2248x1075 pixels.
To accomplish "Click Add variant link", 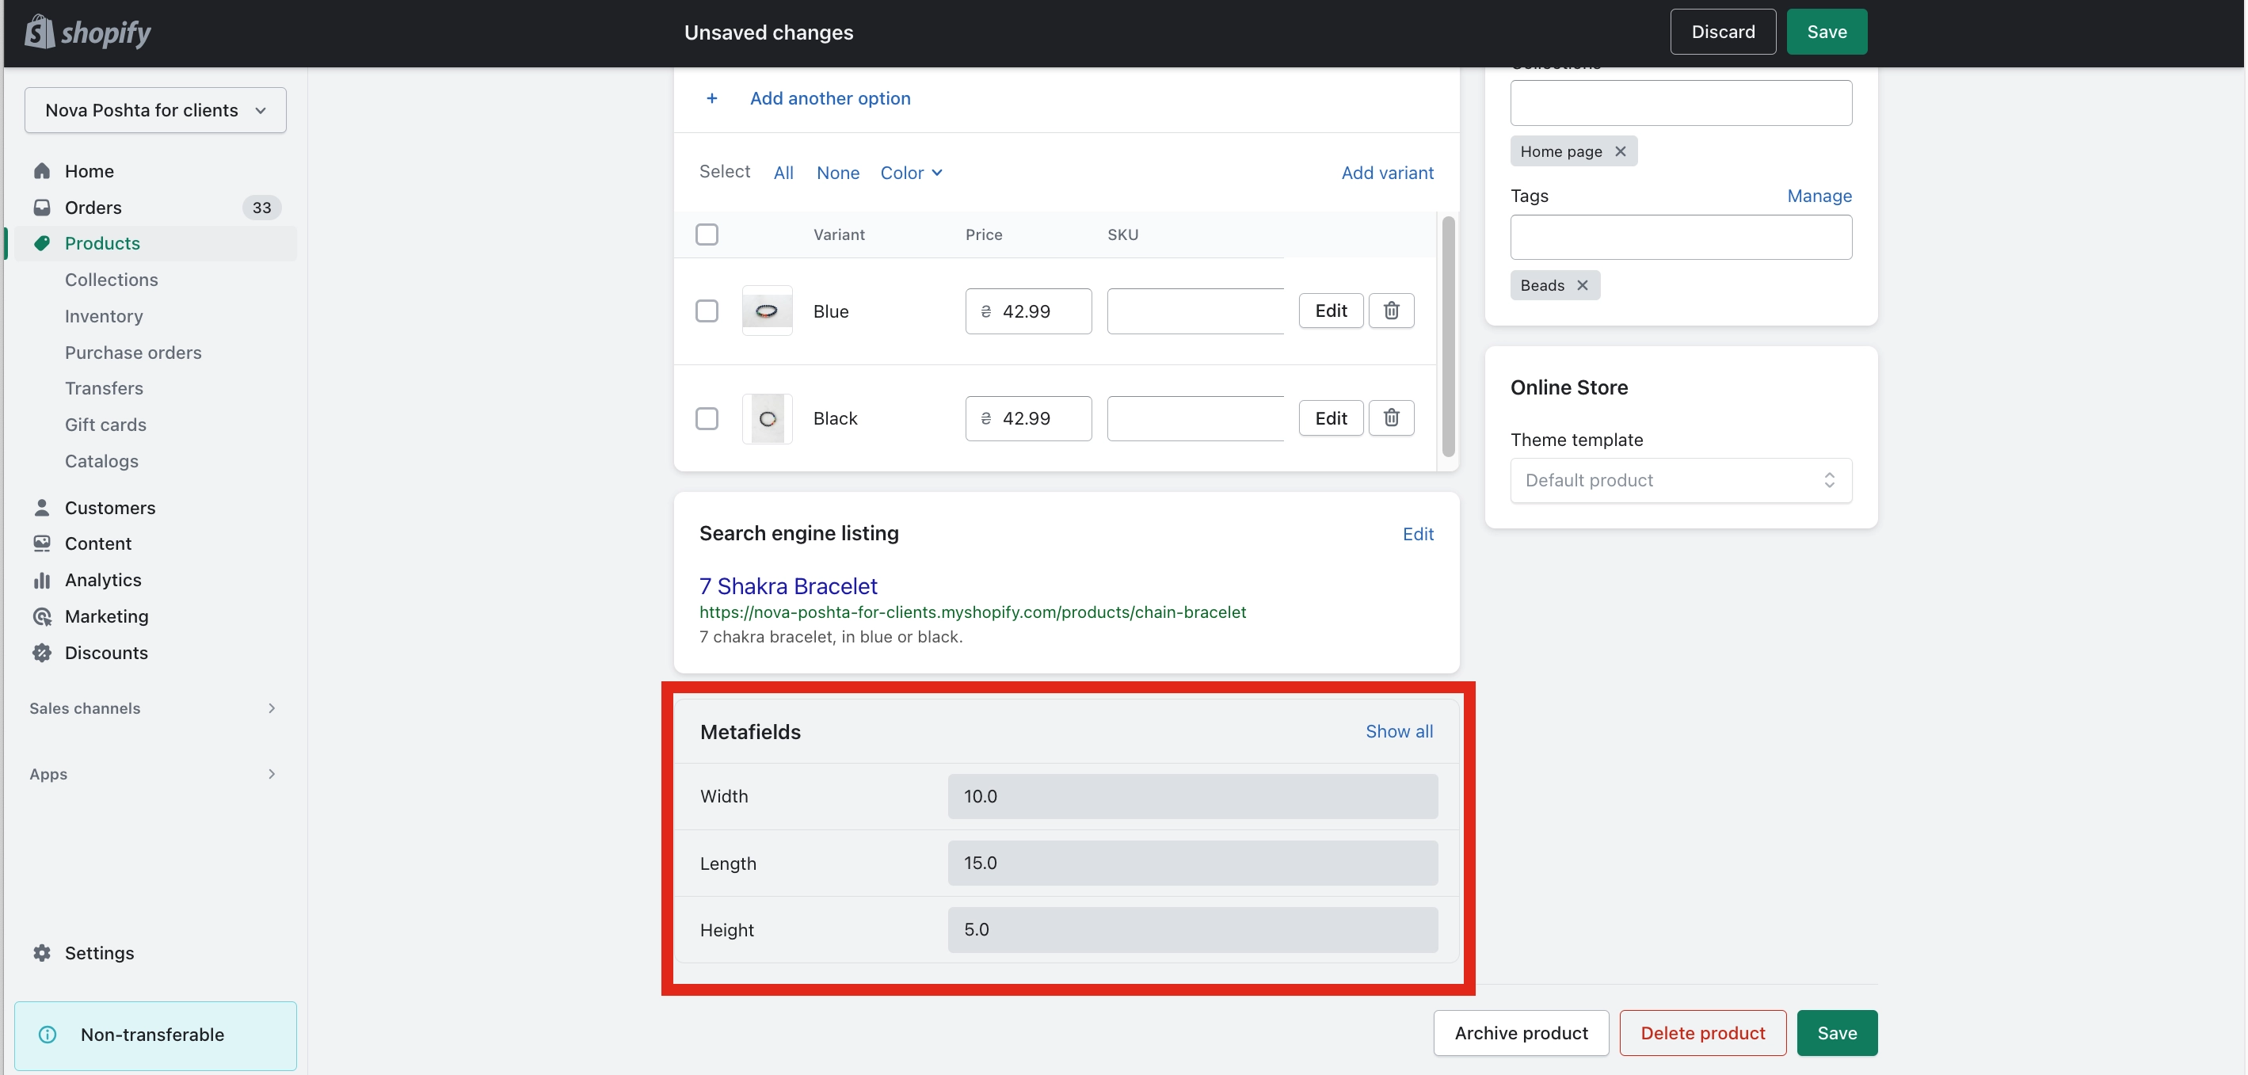I will tap(1388, 173).
